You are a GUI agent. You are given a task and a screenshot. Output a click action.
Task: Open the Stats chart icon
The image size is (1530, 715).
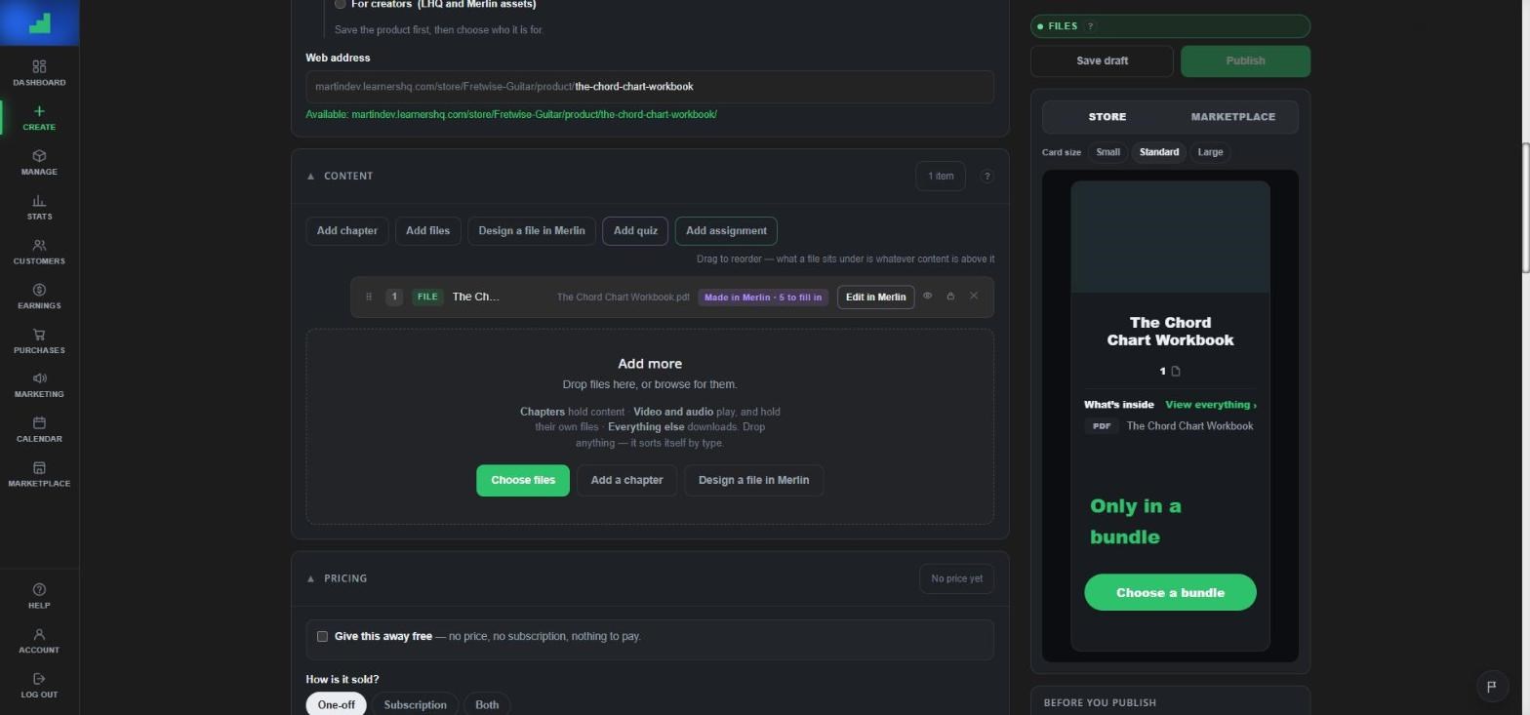39,201
